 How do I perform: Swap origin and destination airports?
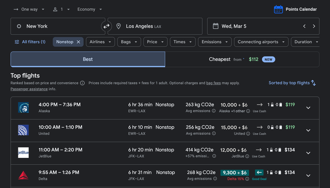point(106,26)
